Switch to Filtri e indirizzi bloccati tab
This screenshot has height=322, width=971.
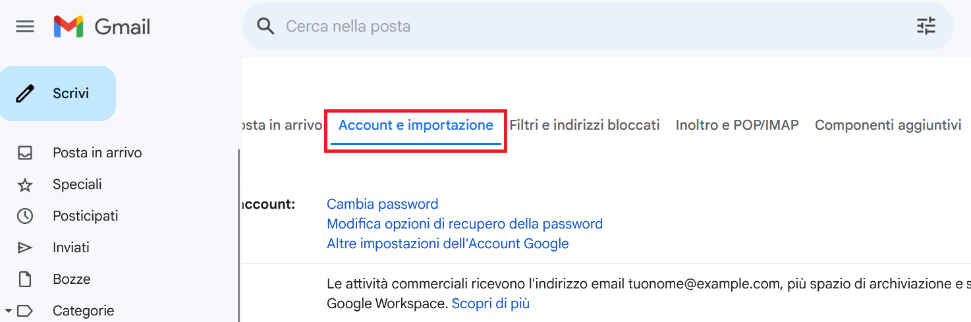[584, 125]
